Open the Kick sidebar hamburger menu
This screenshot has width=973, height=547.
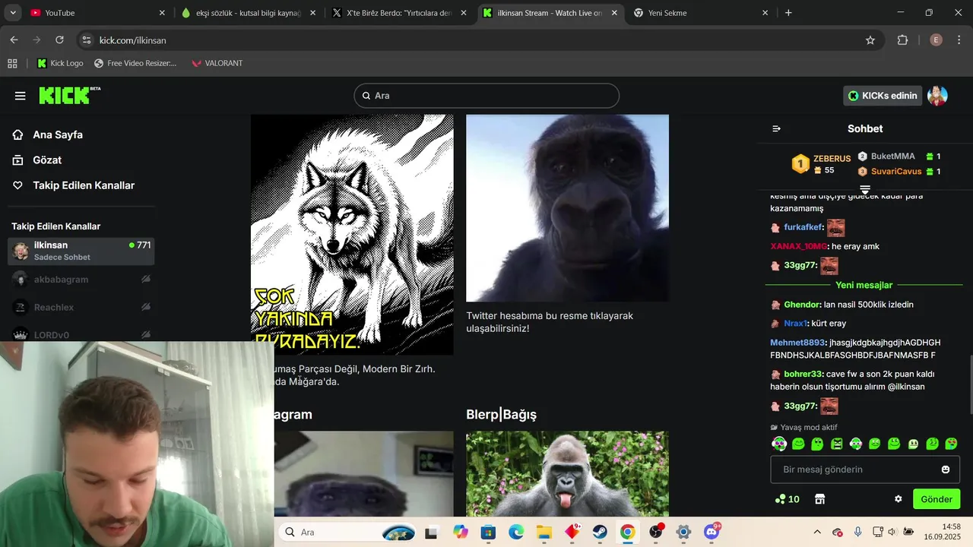(x=21, y=96)
